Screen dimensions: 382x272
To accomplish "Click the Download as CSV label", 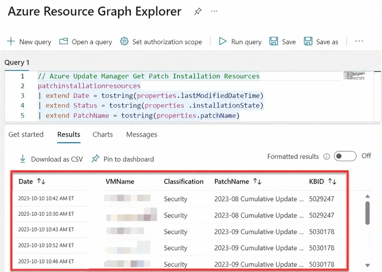I will tap(57, 159).
